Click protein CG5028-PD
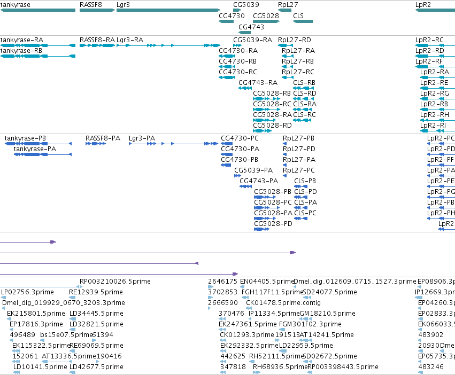The height and width of the screenshot is (375, 455). [x=273, y=224]
